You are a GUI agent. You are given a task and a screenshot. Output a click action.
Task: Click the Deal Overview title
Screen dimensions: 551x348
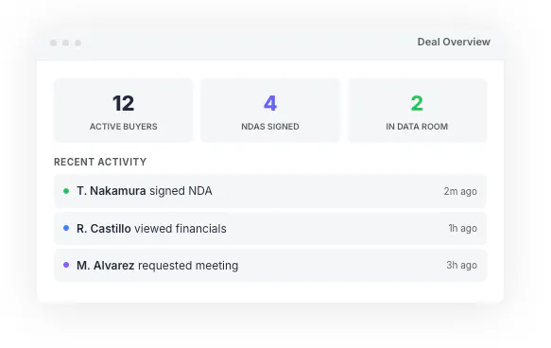(x=454, y=42)
